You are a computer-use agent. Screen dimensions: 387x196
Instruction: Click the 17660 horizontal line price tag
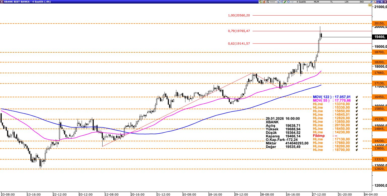click(x=379, y=73)
